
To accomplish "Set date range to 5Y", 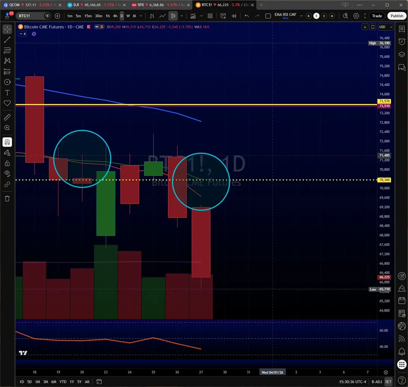I will [x=80, y=382].
